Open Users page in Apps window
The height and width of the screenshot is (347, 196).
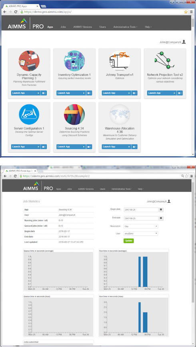pyautogui.click(x=102, y=27)
